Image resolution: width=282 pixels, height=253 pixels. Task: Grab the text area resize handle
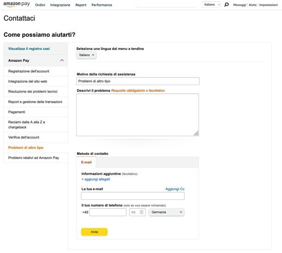tap(196, 134)
